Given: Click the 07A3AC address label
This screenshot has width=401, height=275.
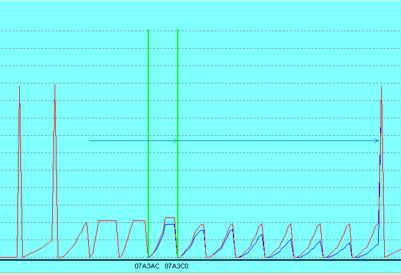Looking at the screenshot, I should [x=147, y=265].
